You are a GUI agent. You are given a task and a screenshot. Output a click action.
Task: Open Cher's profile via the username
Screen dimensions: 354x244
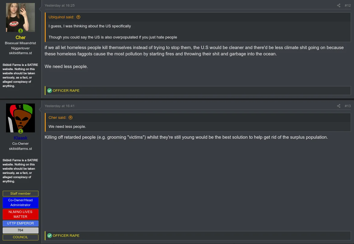pyautogui.click(x=20, y=38)
